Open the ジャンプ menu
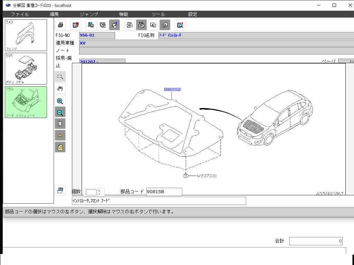The image size is (354, 265). click(89, 14)
